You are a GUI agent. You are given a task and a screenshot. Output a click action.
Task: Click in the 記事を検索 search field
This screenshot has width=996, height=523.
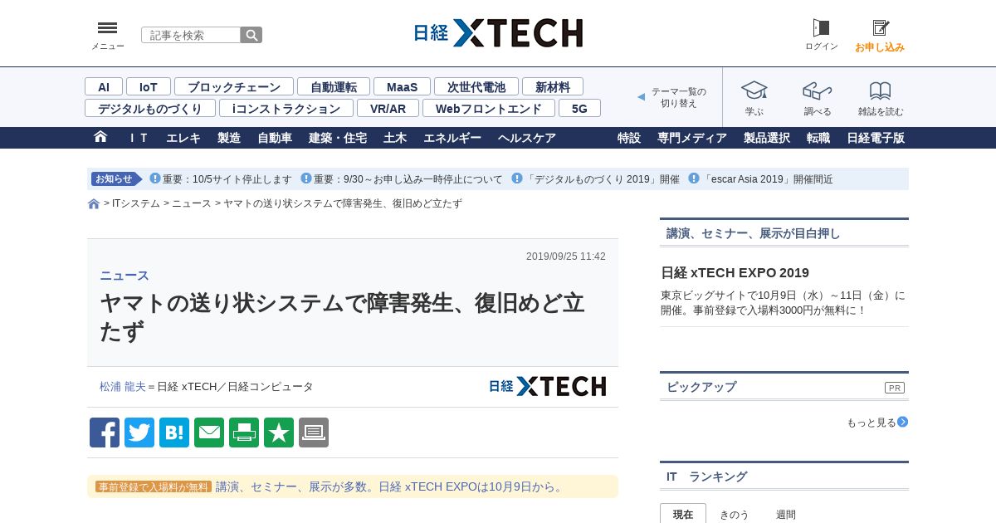tap(191, 35)
